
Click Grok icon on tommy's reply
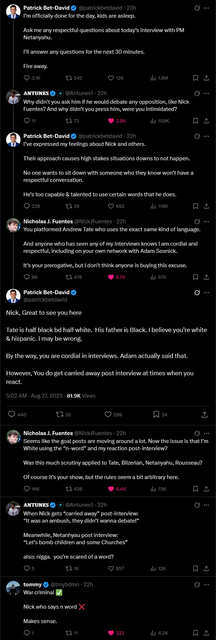pos(197,585)
